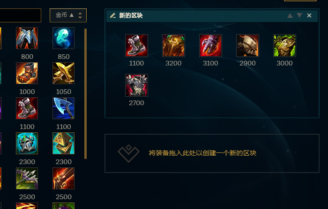Select the boots item in the new block
The image size is (328, 209).
pos(136,45)
